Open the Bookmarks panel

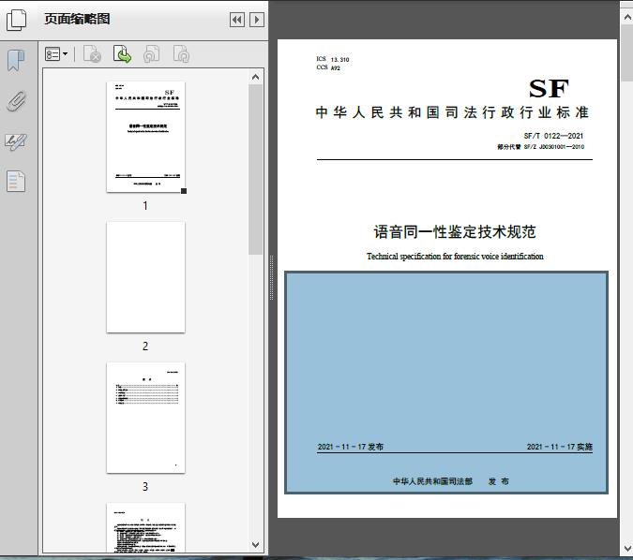(x=16, y=61)
